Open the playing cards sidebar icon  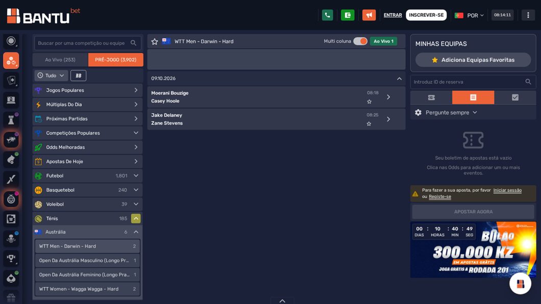11,80
